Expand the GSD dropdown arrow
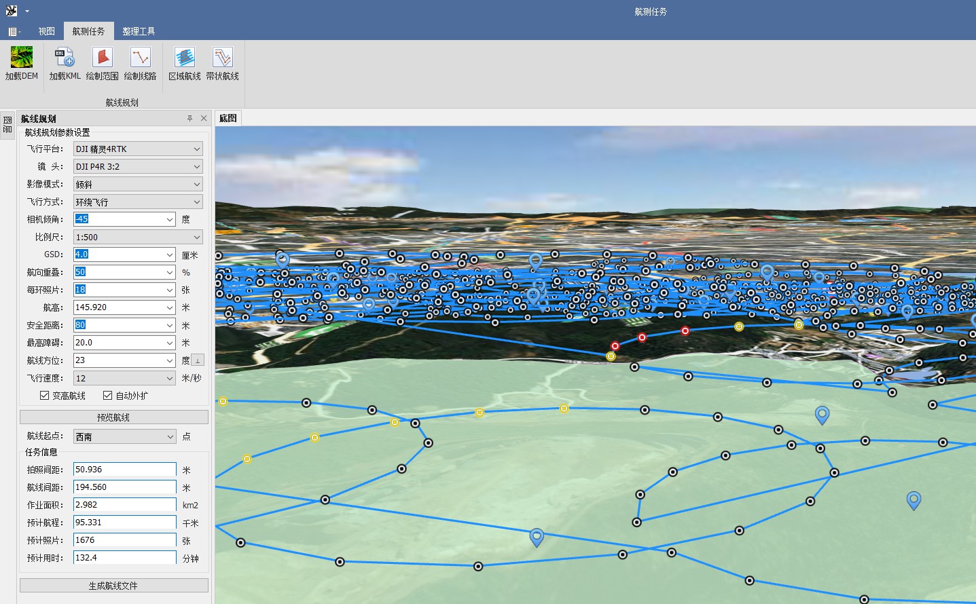This screenshot has width=976, height=604. coord(170,254)
